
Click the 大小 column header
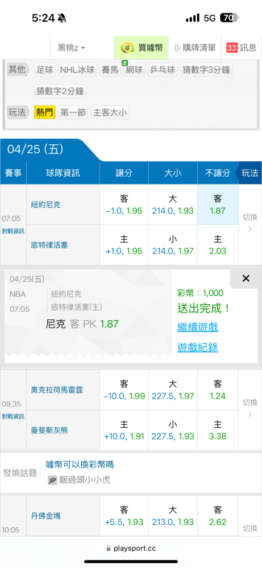[173, 173]
